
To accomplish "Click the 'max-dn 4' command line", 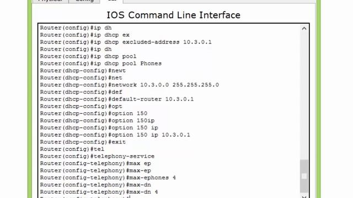I will [99, 192].
